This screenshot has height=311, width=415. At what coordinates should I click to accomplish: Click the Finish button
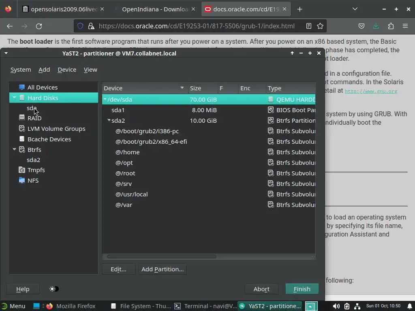pyautogui.click(x=302, y=289)
